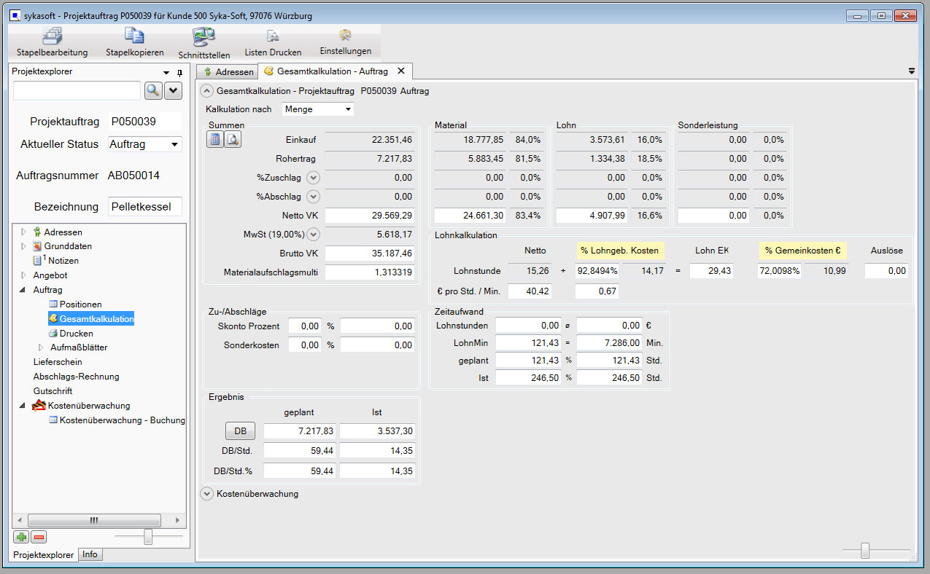Switch to the Info tab
930x574 pixels.
pos(90,554)
